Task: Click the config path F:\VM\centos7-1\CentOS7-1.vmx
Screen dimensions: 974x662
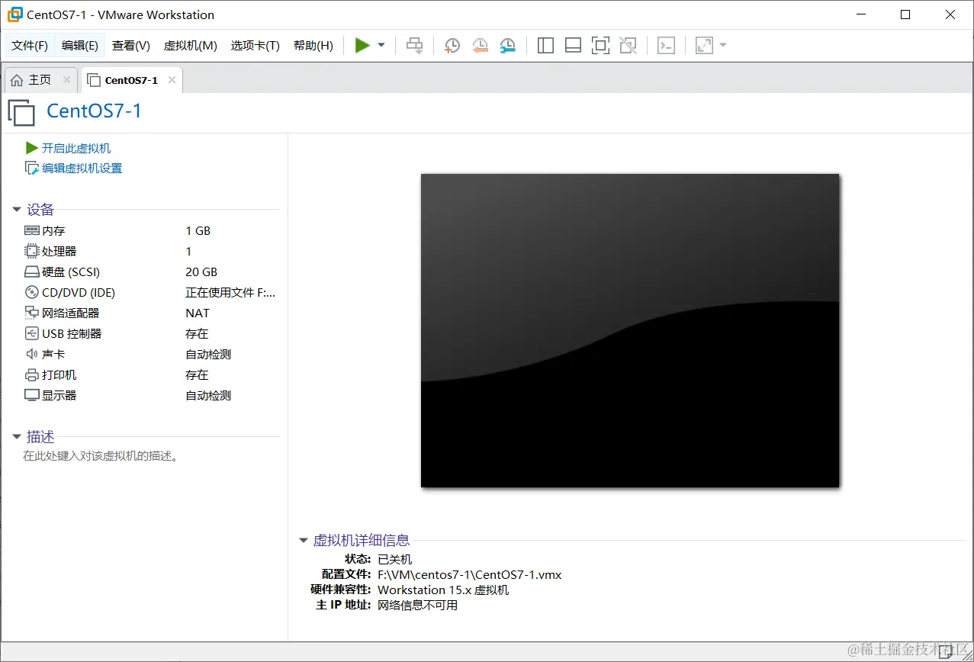Action: (x=470, y=574)
